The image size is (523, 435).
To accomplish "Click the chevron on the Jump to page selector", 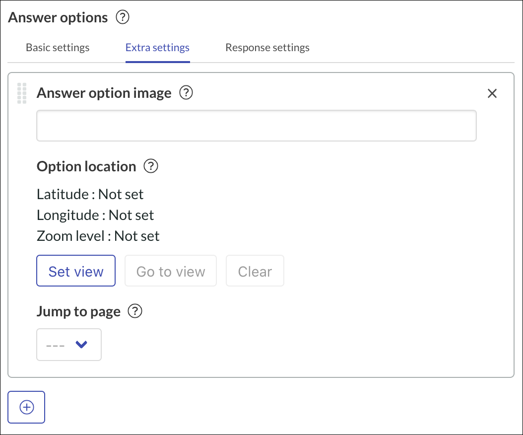I will [82, 345].
